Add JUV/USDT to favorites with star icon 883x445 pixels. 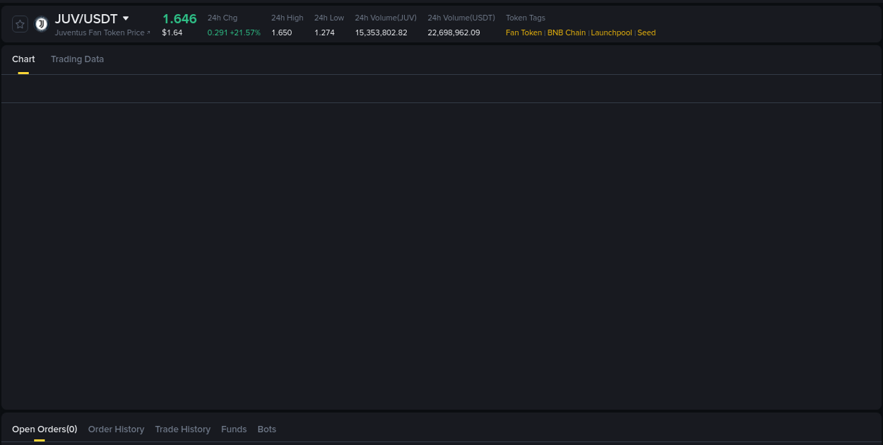(20, 23)
